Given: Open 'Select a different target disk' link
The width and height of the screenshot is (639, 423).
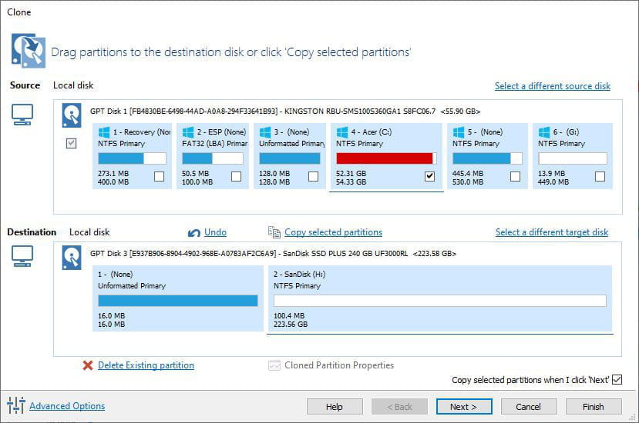Looking at the screenshot, I should [x=552, y=232].
